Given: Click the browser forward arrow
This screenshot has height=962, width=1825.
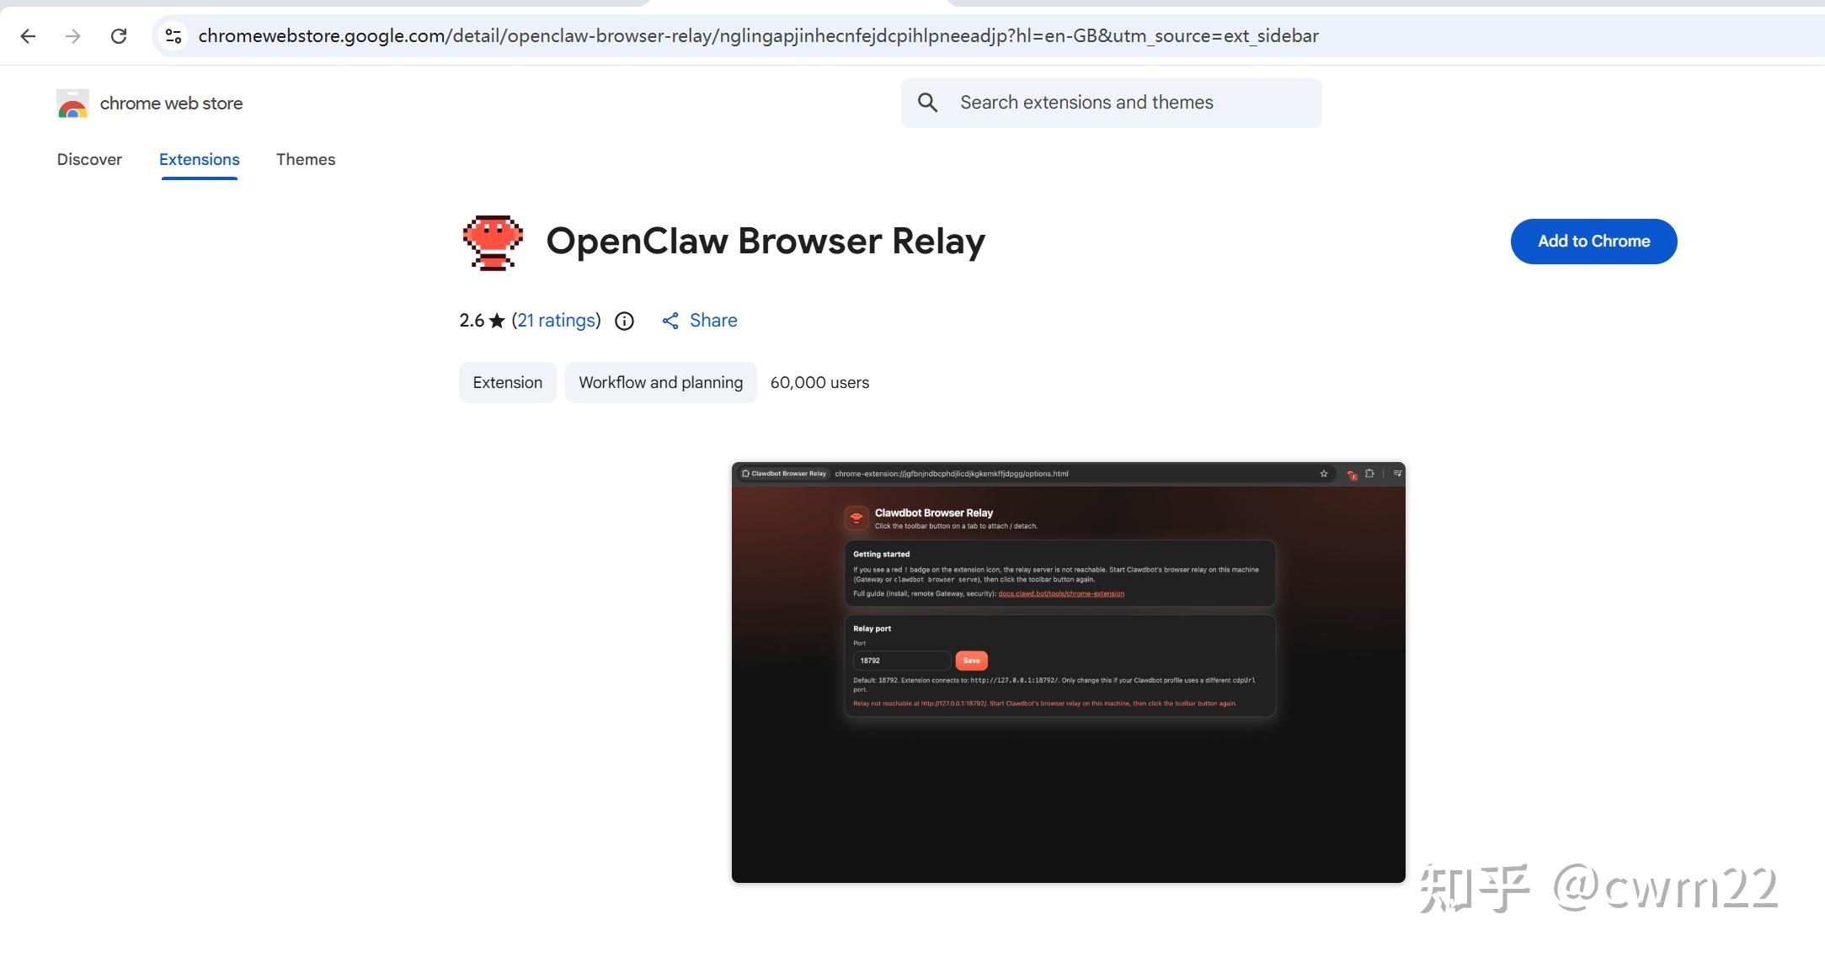Looking at the screenshot, I should 73,36.
